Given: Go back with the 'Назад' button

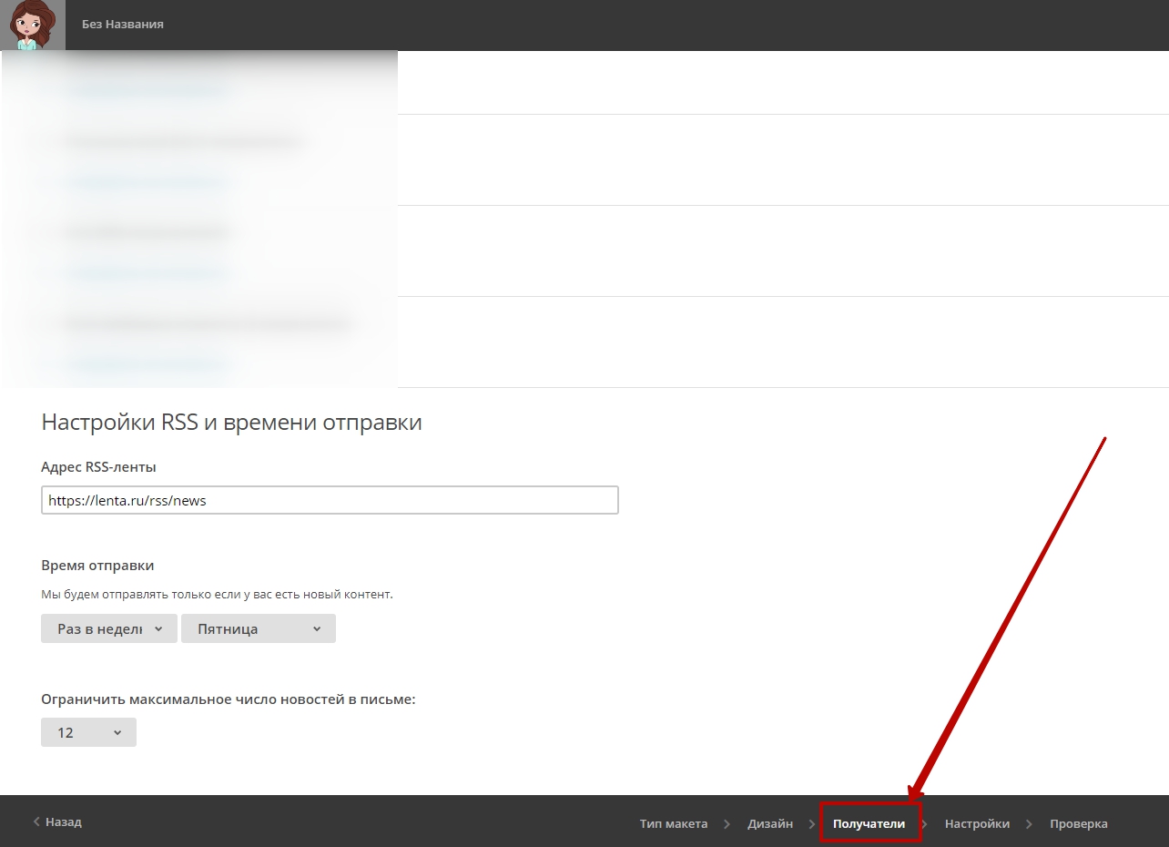Looking at the screenshot, I should [x=57, y=821].
